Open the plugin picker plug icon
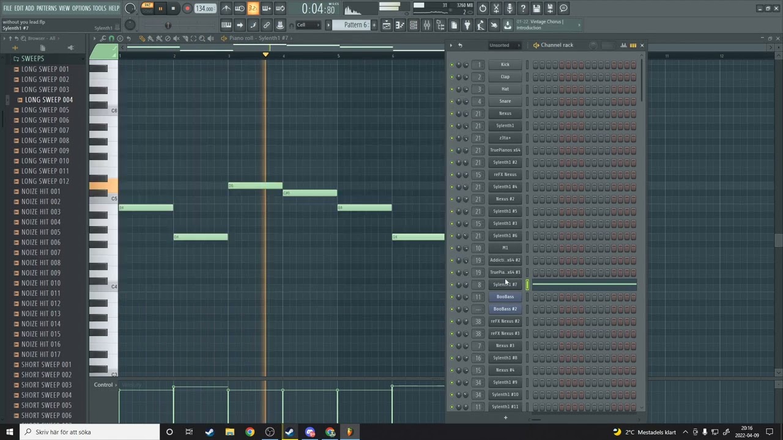 [467, 25]
